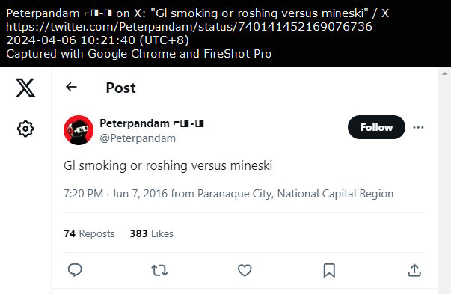451x294 pixels.
Task: Open the X logo home link
Action: click(x=25, y=88)
